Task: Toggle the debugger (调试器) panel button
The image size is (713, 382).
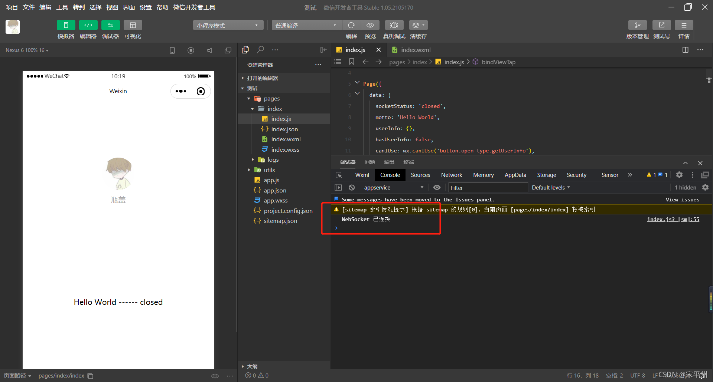Action: point(110,25)
